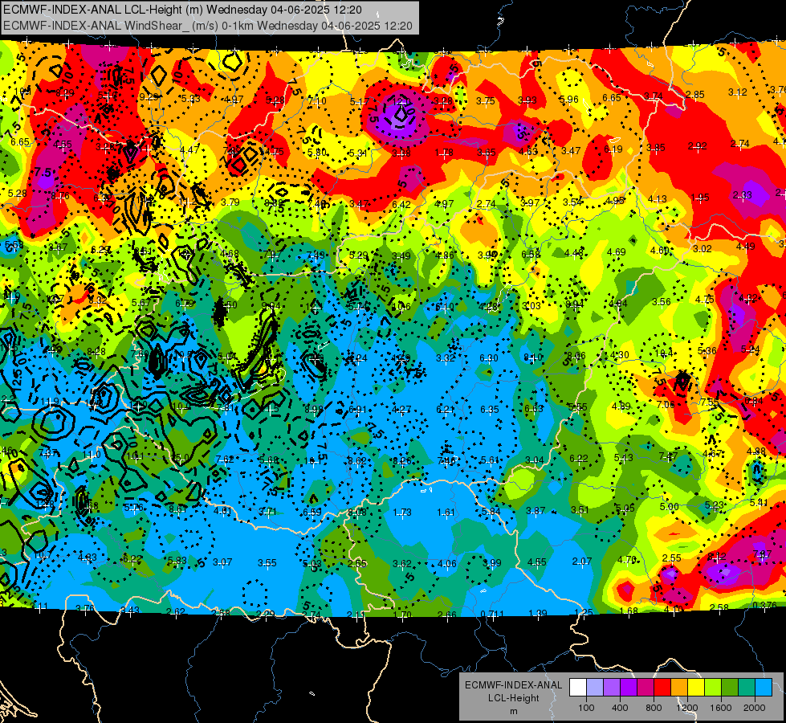Click the map value 1.39
Viewport: 786px width, 723px height.
point(538,614)
